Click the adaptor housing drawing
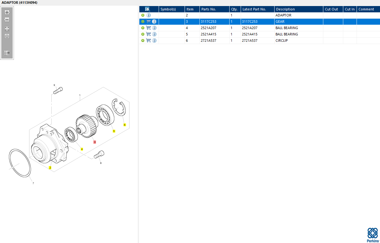 pyautogui.click(x=49, y=144)
